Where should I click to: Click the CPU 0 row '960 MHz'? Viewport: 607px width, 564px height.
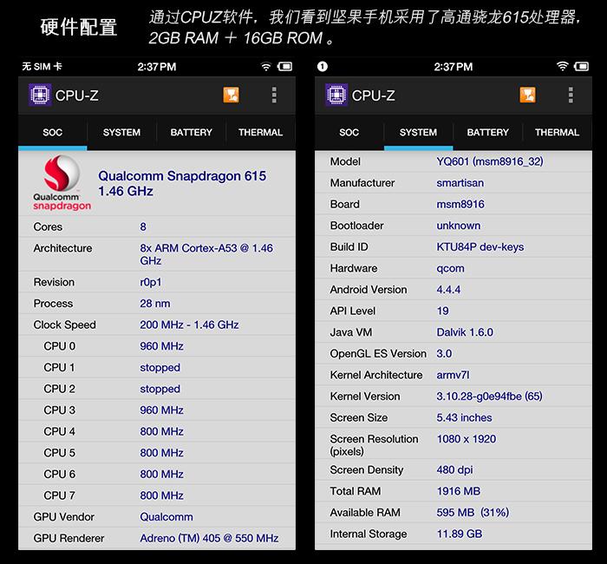(157, 346)
